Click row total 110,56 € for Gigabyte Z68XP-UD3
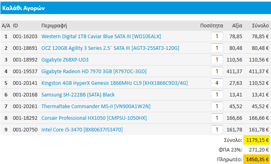The image size is (271, 164). click(x=259, y=60)
